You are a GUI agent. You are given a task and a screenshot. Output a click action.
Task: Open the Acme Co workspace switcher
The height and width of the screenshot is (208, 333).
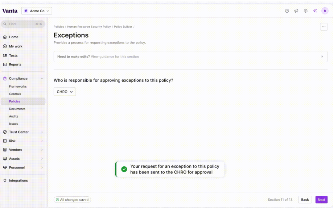point(37,11)
